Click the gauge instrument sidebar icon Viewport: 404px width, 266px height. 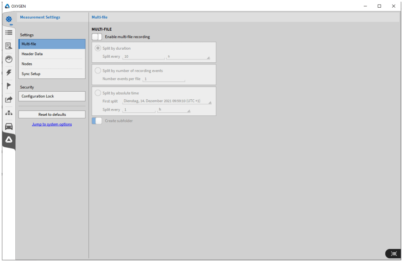[8, 59]
